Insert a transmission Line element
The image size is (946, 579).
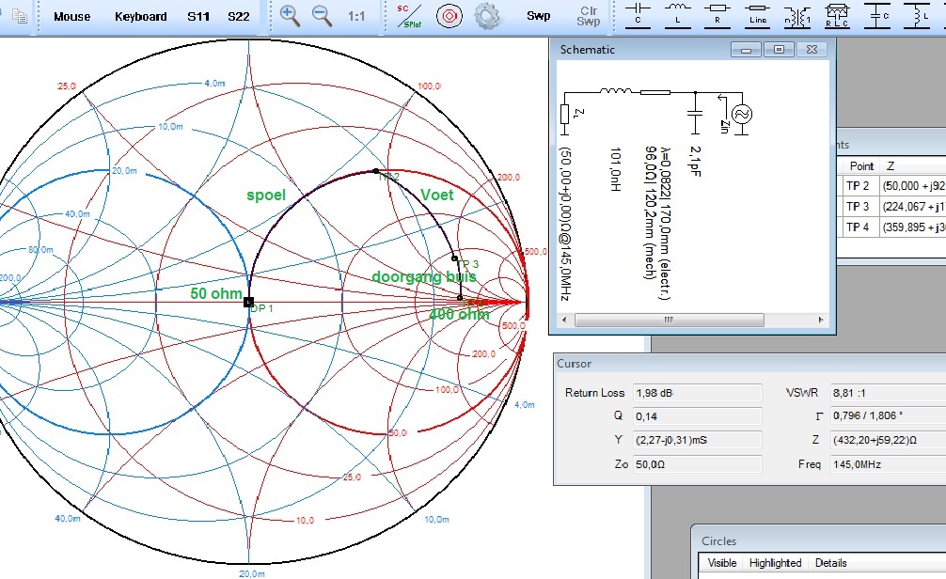click(758, 14)
